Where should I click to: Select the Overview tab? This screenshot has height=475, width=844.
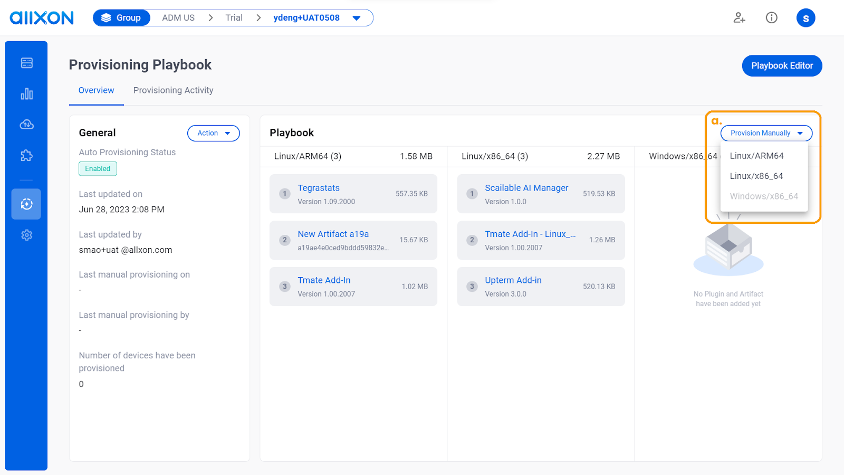pyautogui.click(x=96, y=90)
